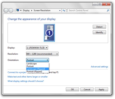Open the recent pages arrow beside Forward
This screenshot has height=99, width=115.
coord(14,10)
